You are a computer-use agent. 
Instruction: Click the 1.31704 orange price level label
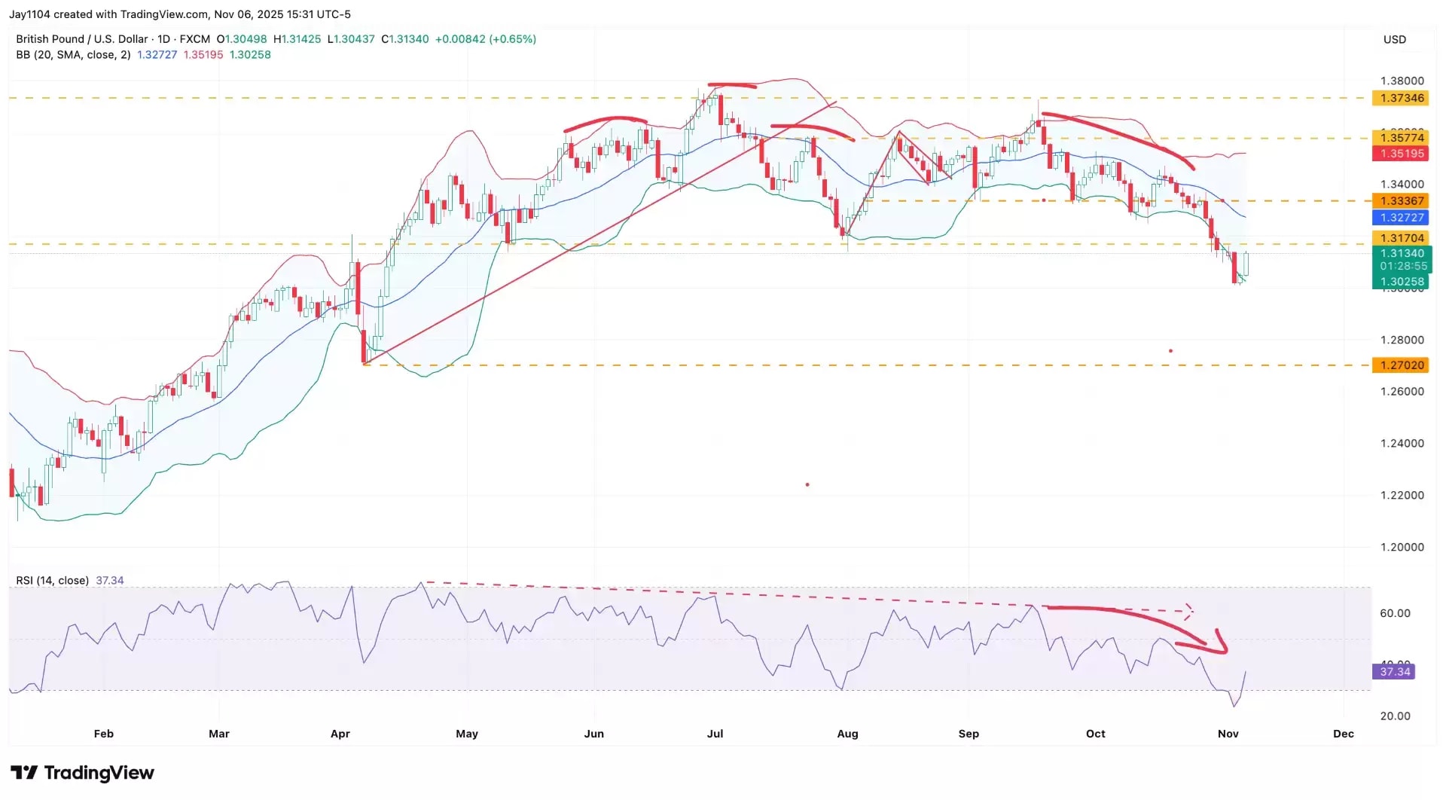tap(1401, 239)
